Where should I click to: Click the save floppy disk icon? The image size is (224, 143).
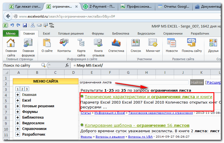[25, 26]
